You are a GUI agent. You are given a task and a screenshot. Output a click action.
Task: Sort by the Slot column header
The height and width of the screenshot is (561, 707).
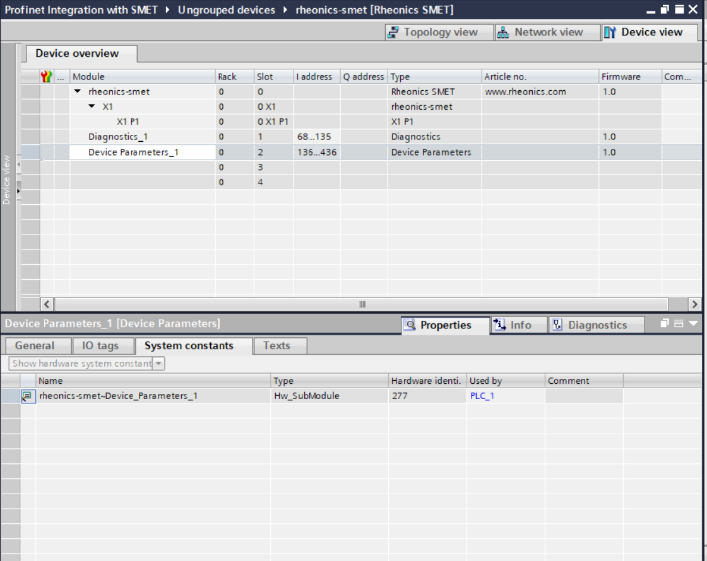click(x=274, y=76)
